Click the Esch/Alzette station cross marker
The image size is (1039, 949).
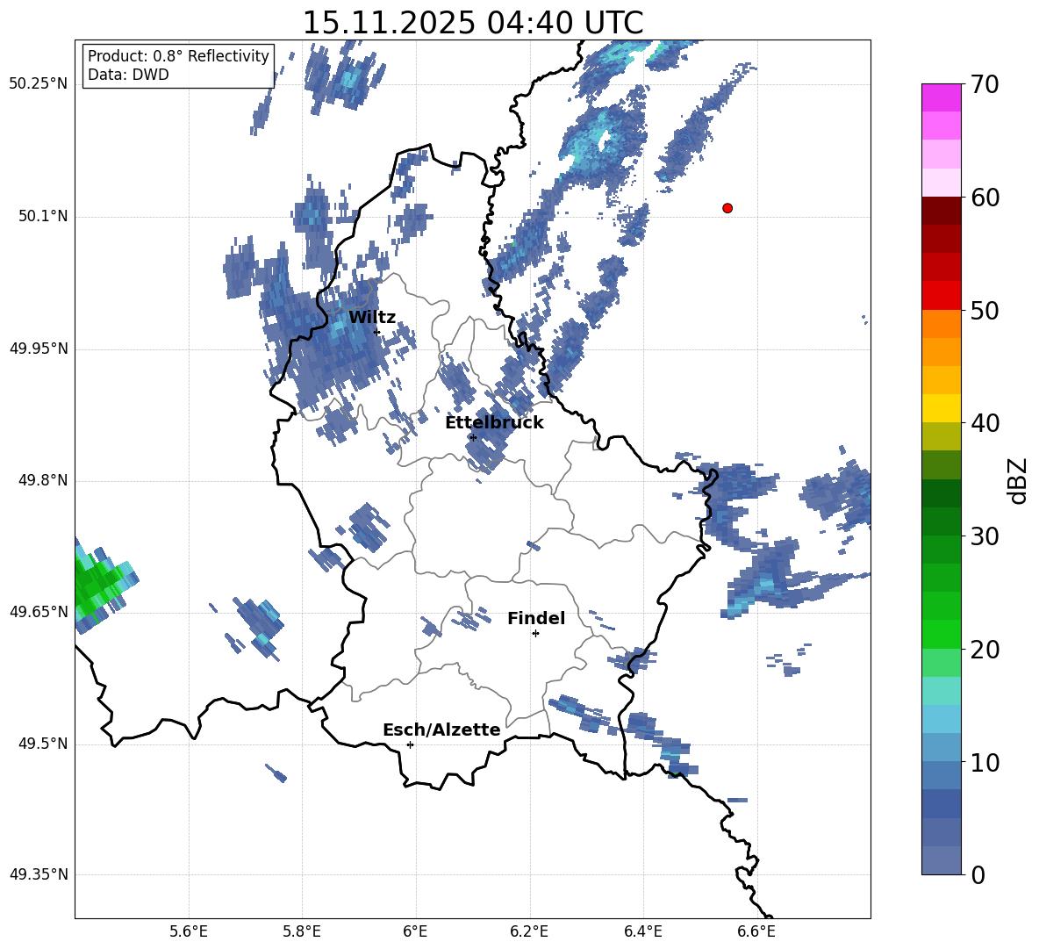point(410,744)
